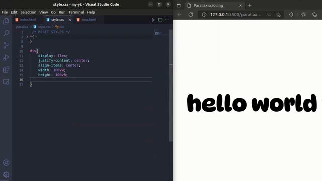The image size is (322, 181).
Task: Click the code minimap preview
Action: (157, 33)
